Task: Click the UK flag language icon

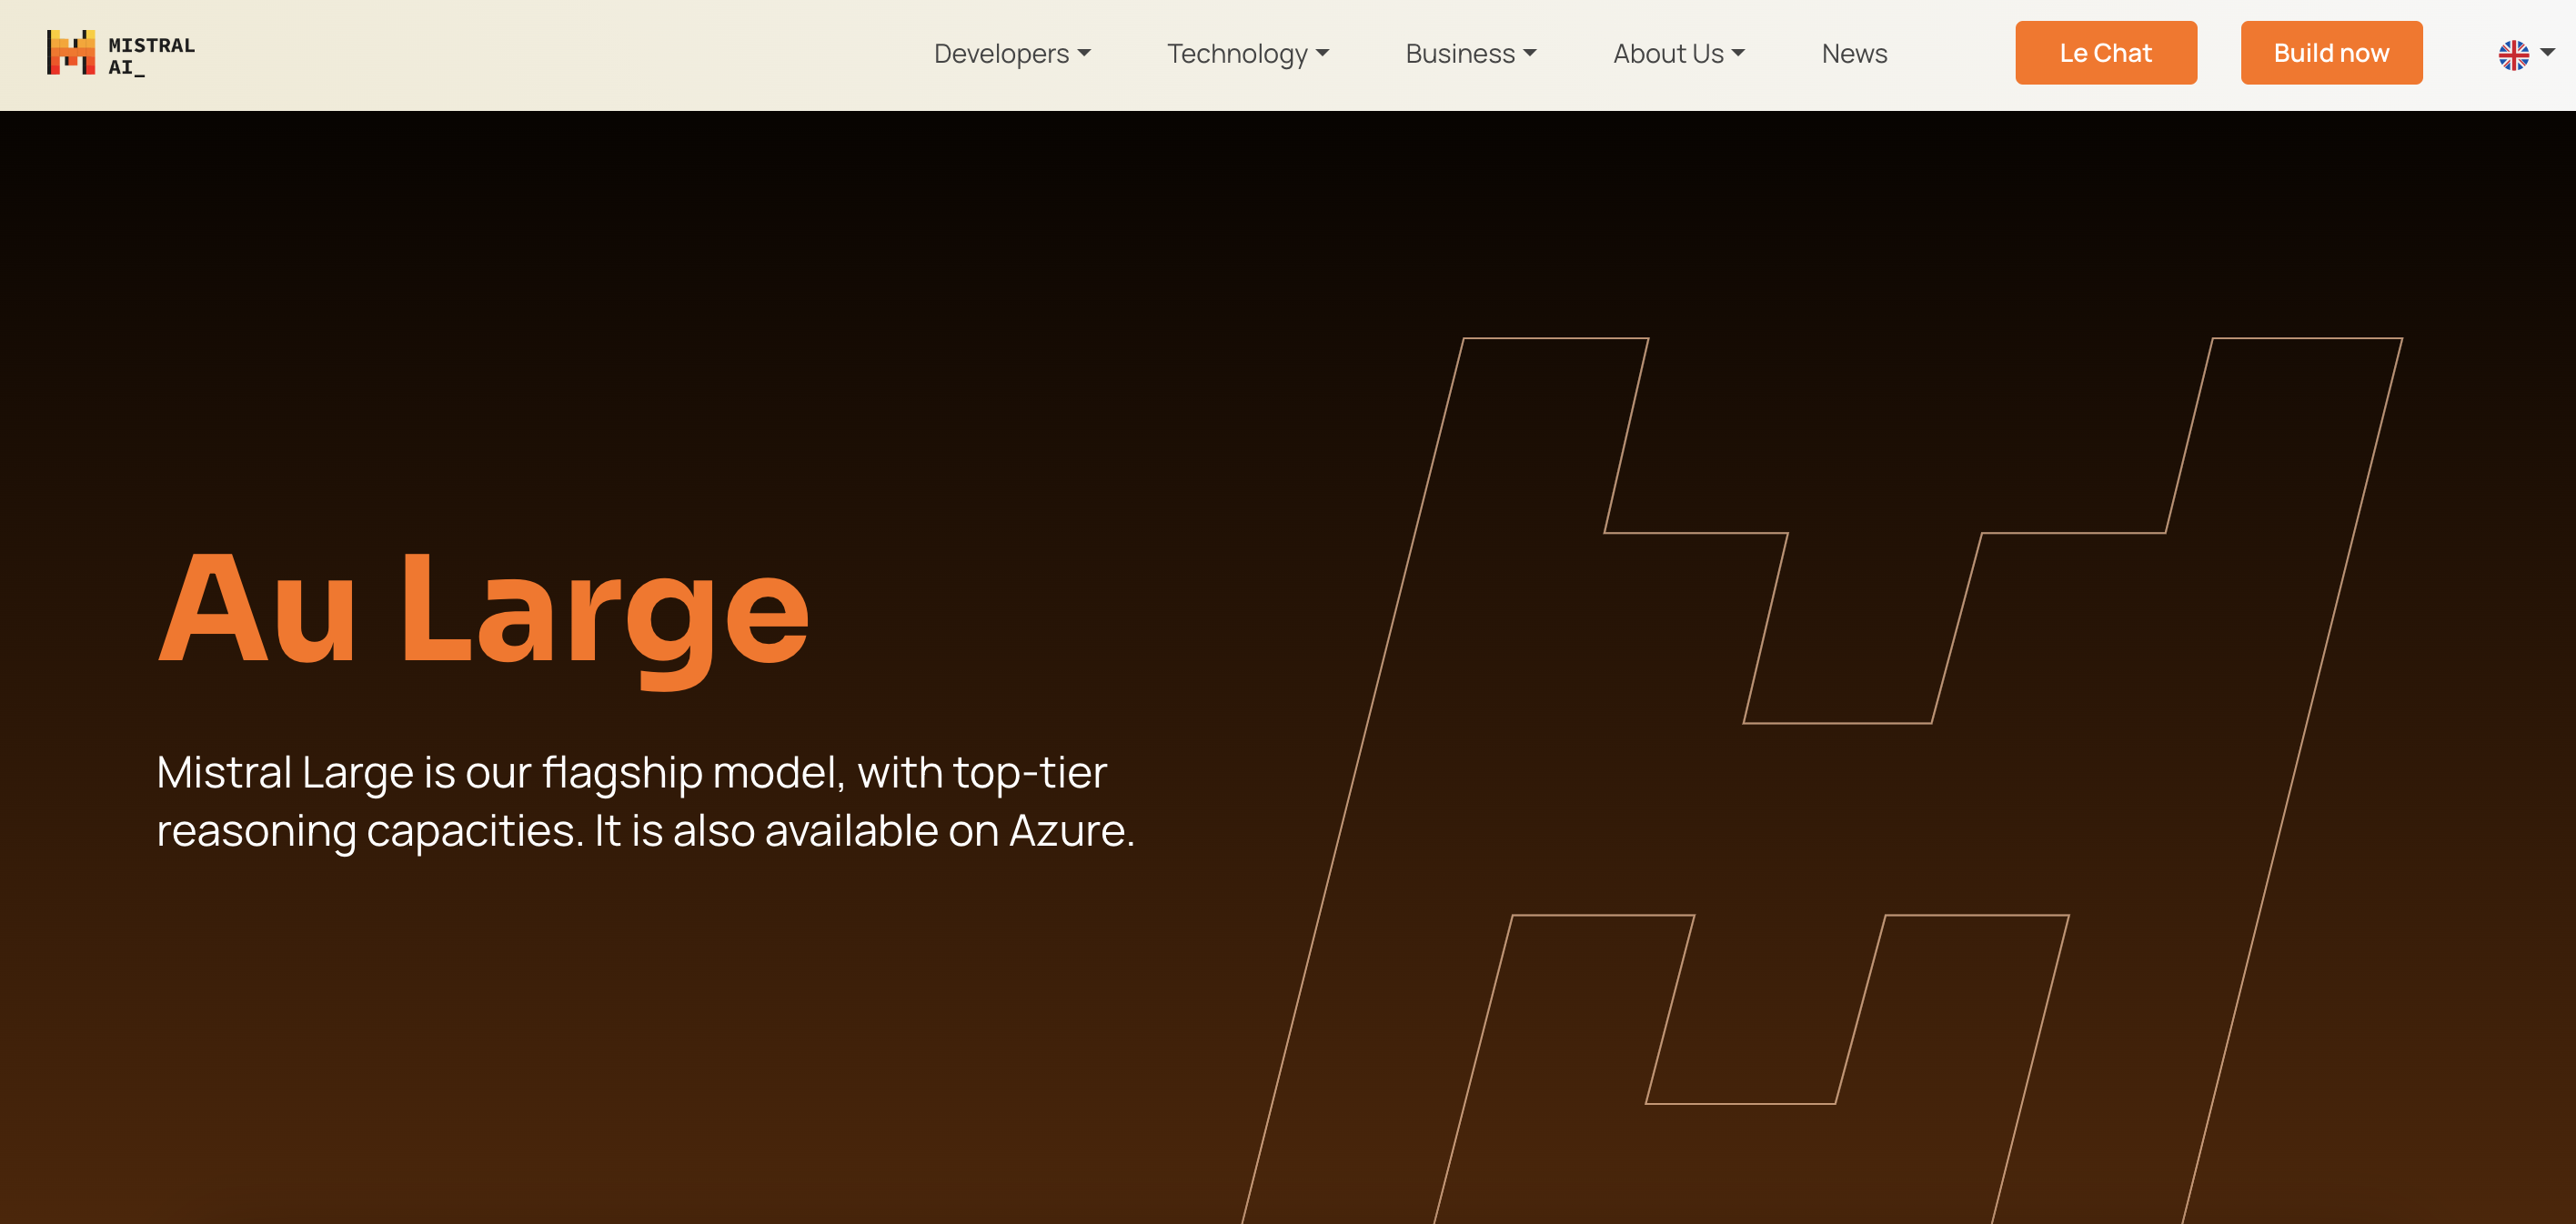Action: 2513,55
